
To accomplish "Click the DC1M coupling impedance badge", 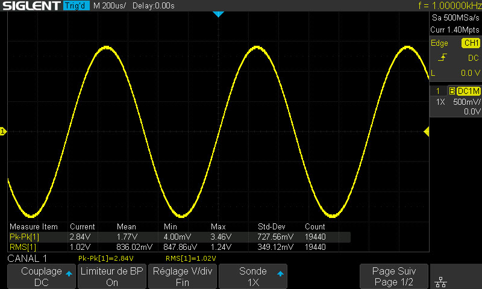I will coord(469,91).
